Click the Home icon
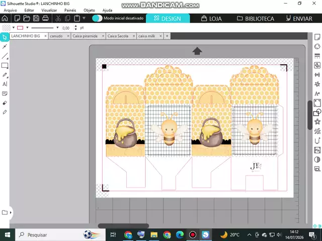 pos(5,18)
